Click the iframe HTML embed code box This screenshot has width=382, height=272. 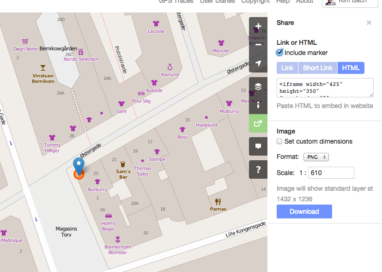click(x=325, y=88)
